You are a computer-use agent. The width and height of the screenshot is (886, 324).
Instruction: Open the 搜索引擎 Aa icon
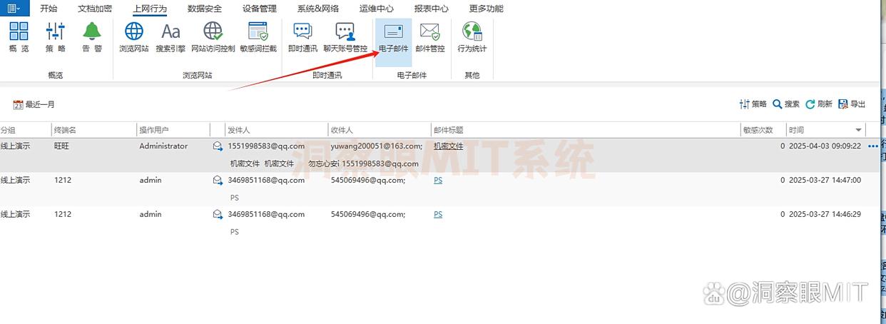point(170,36)
